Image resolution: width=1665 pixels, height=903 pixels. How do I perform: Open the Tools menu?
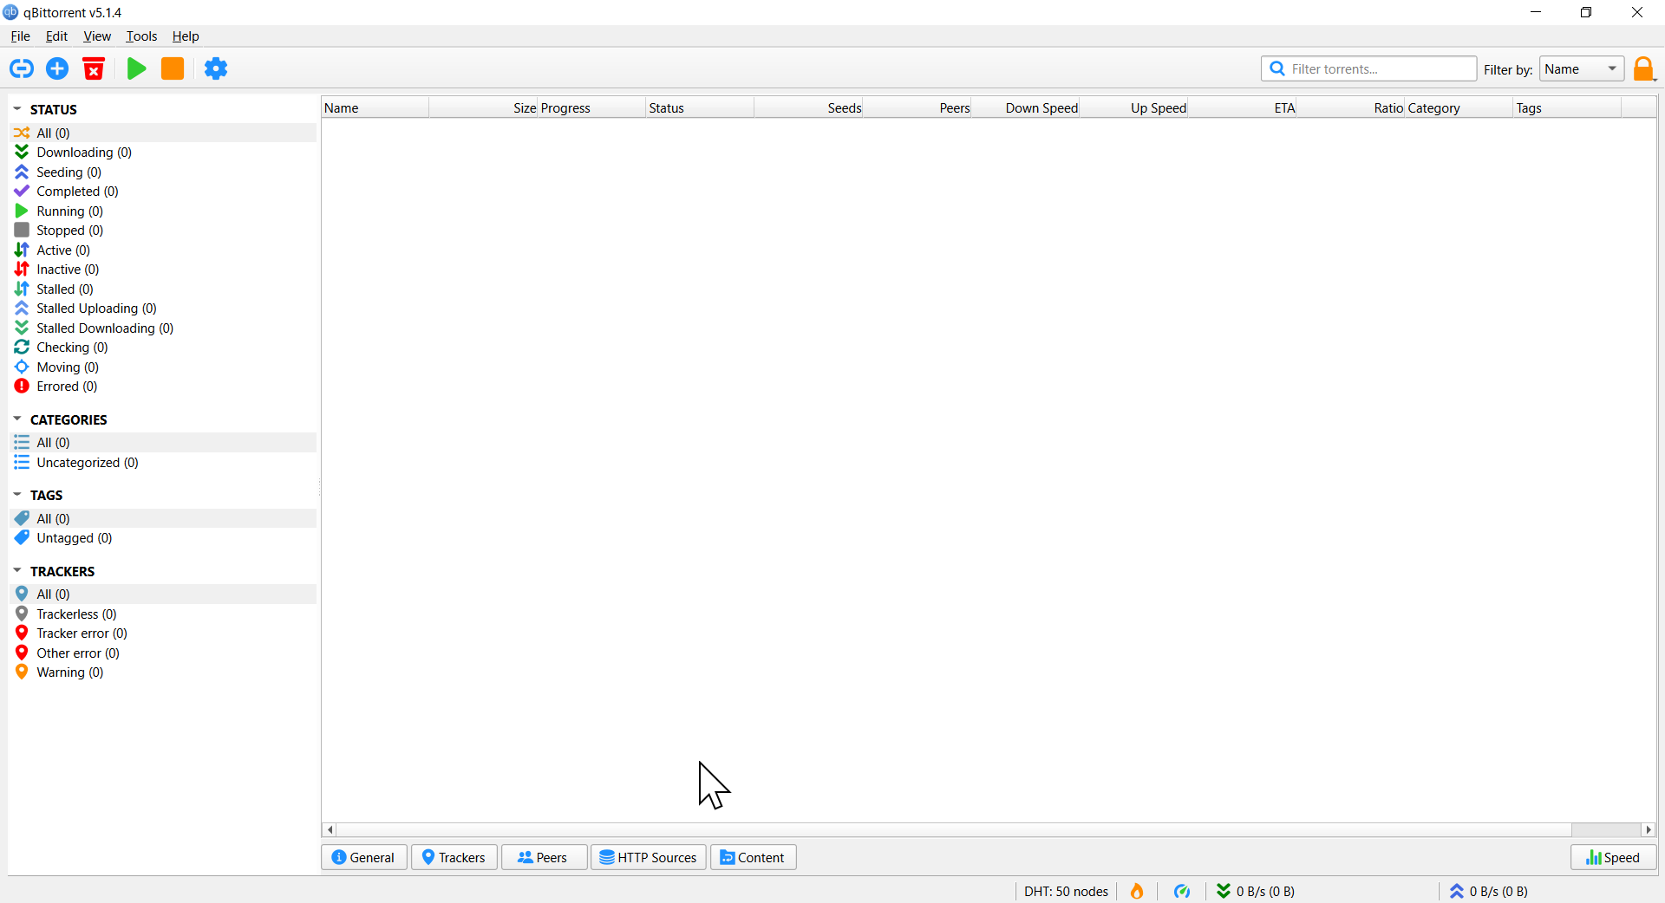141,36
